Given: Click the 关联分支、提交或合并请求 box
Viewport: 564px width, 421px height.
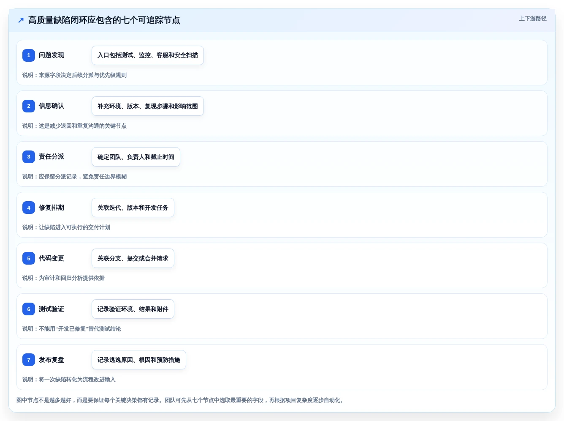Looking at the screenshot, I should [133, 258].
